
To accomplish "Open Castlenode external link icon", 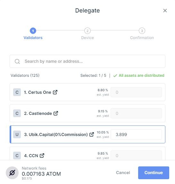I will (56, 113).
